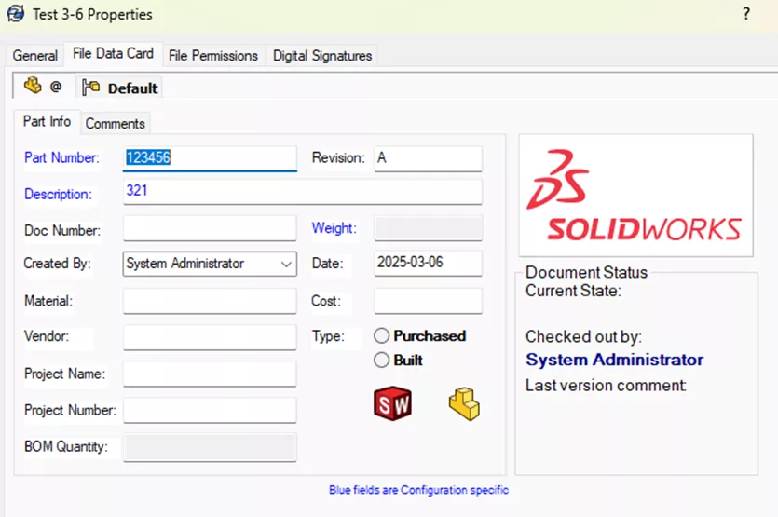The width and height of the screenshot is (778, 517).
Task: Click the SOLIDWORKS logo image
Action: coord(635,196)
